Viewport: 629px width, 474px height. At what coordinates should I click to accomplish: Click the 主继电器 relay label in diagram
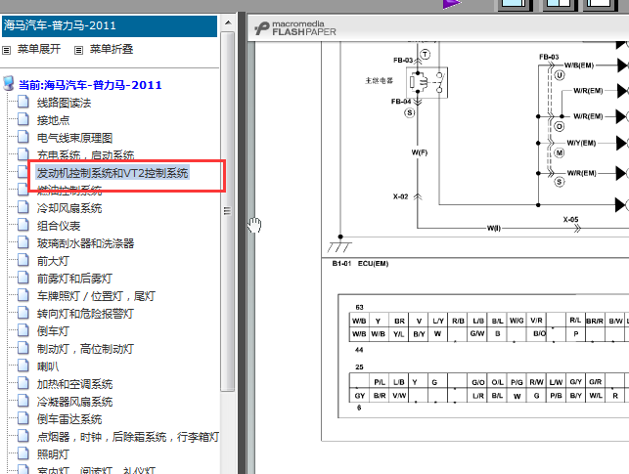(x=380, y=80)
